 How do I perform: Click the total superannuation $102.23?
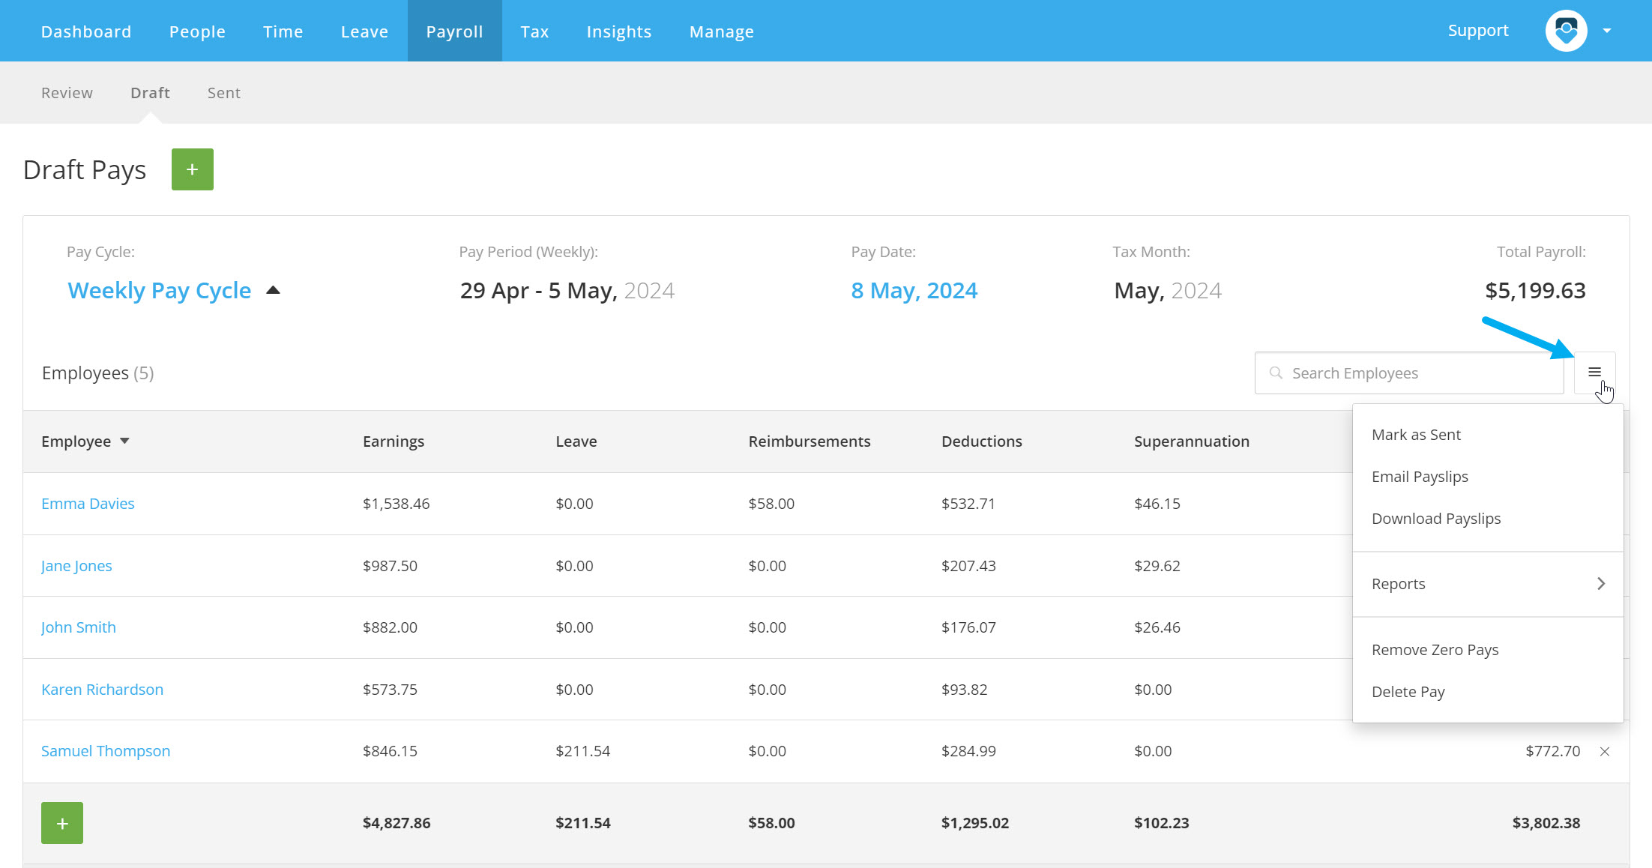(x=1162, y=823)
